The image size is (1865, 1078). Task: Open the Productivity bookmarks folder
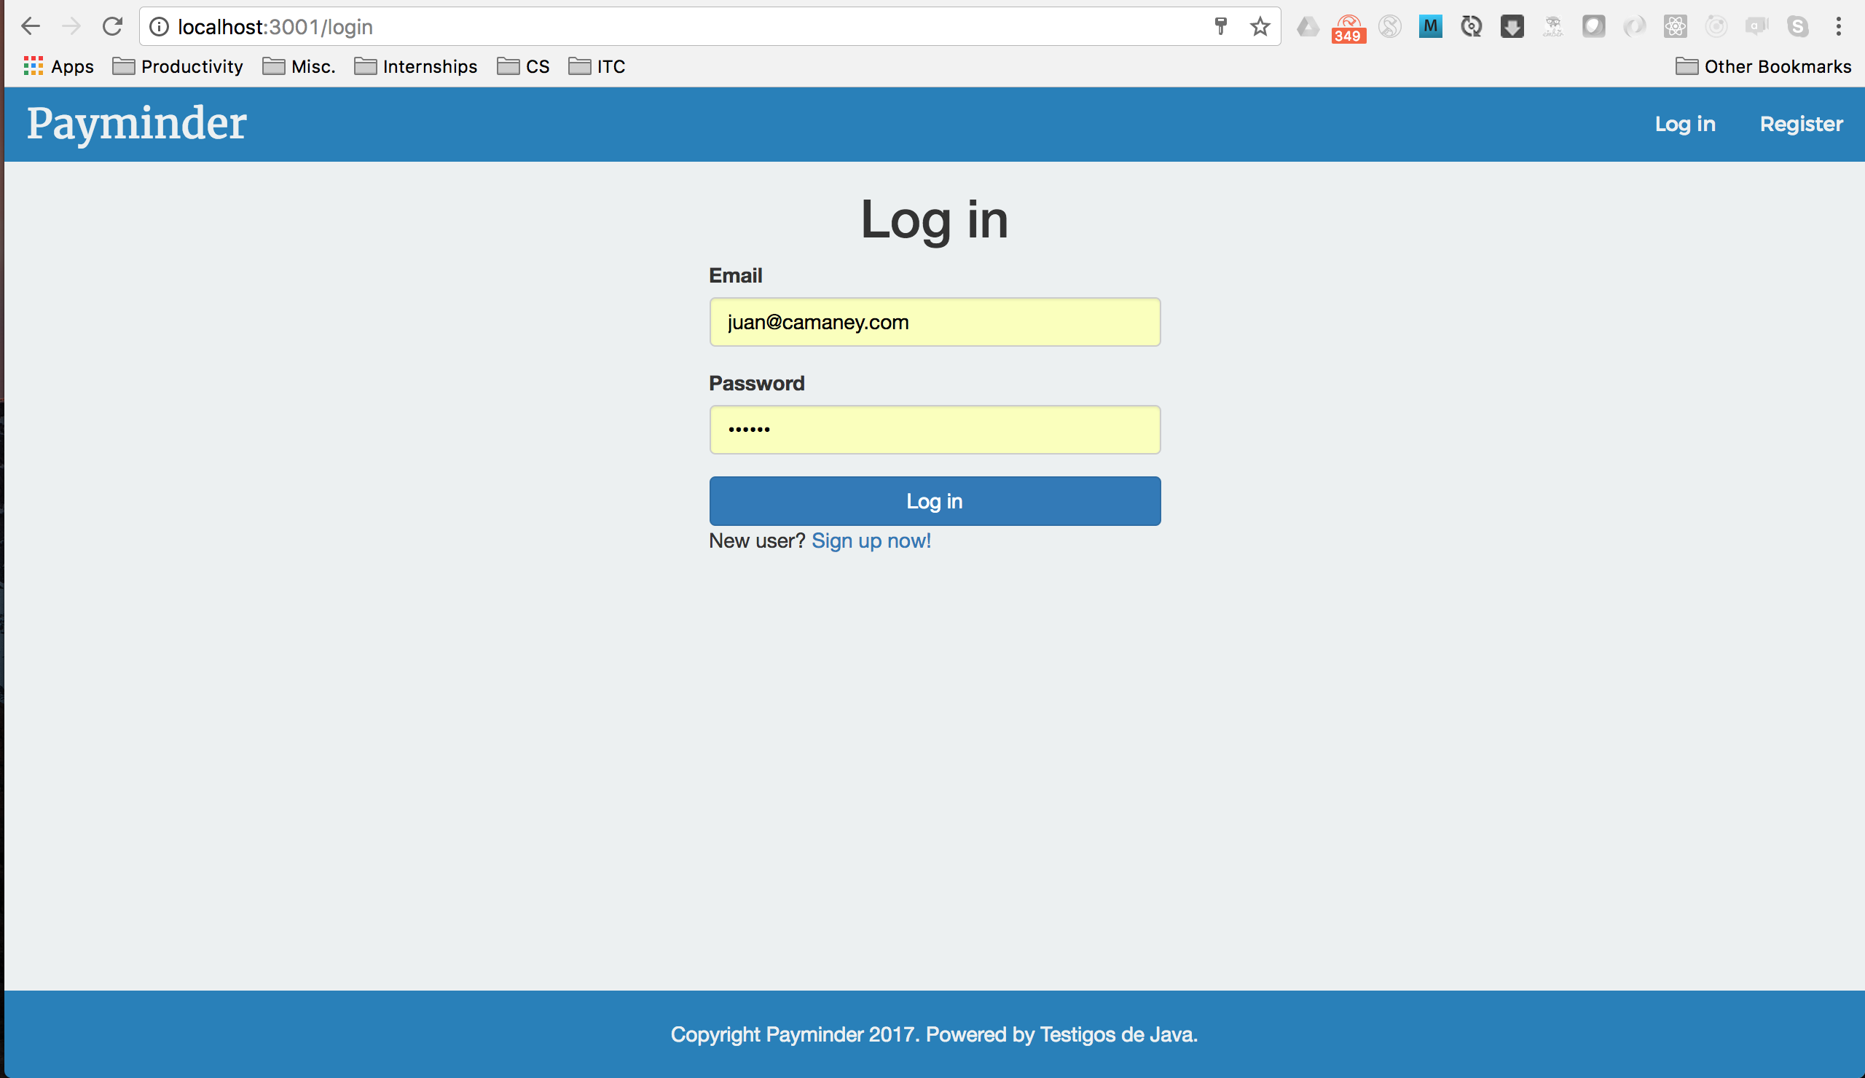coord(178,66)
